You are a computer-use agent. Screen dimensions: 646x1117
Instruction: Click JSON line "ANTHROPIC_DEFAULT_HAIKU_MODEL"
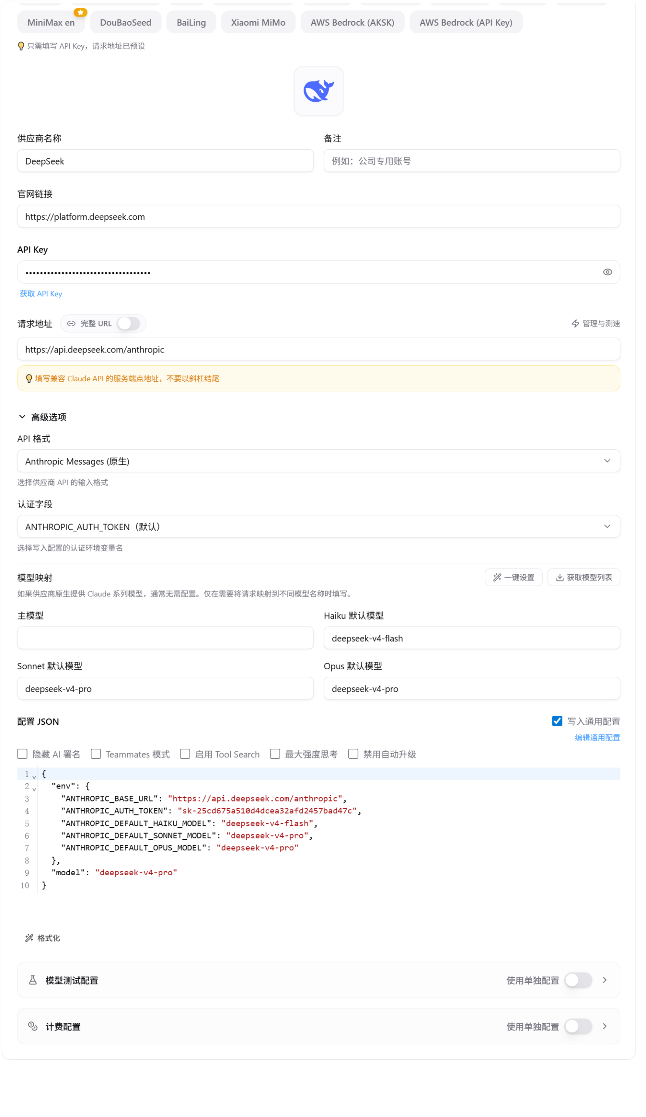pyautogui.click(x=189, y=823)
